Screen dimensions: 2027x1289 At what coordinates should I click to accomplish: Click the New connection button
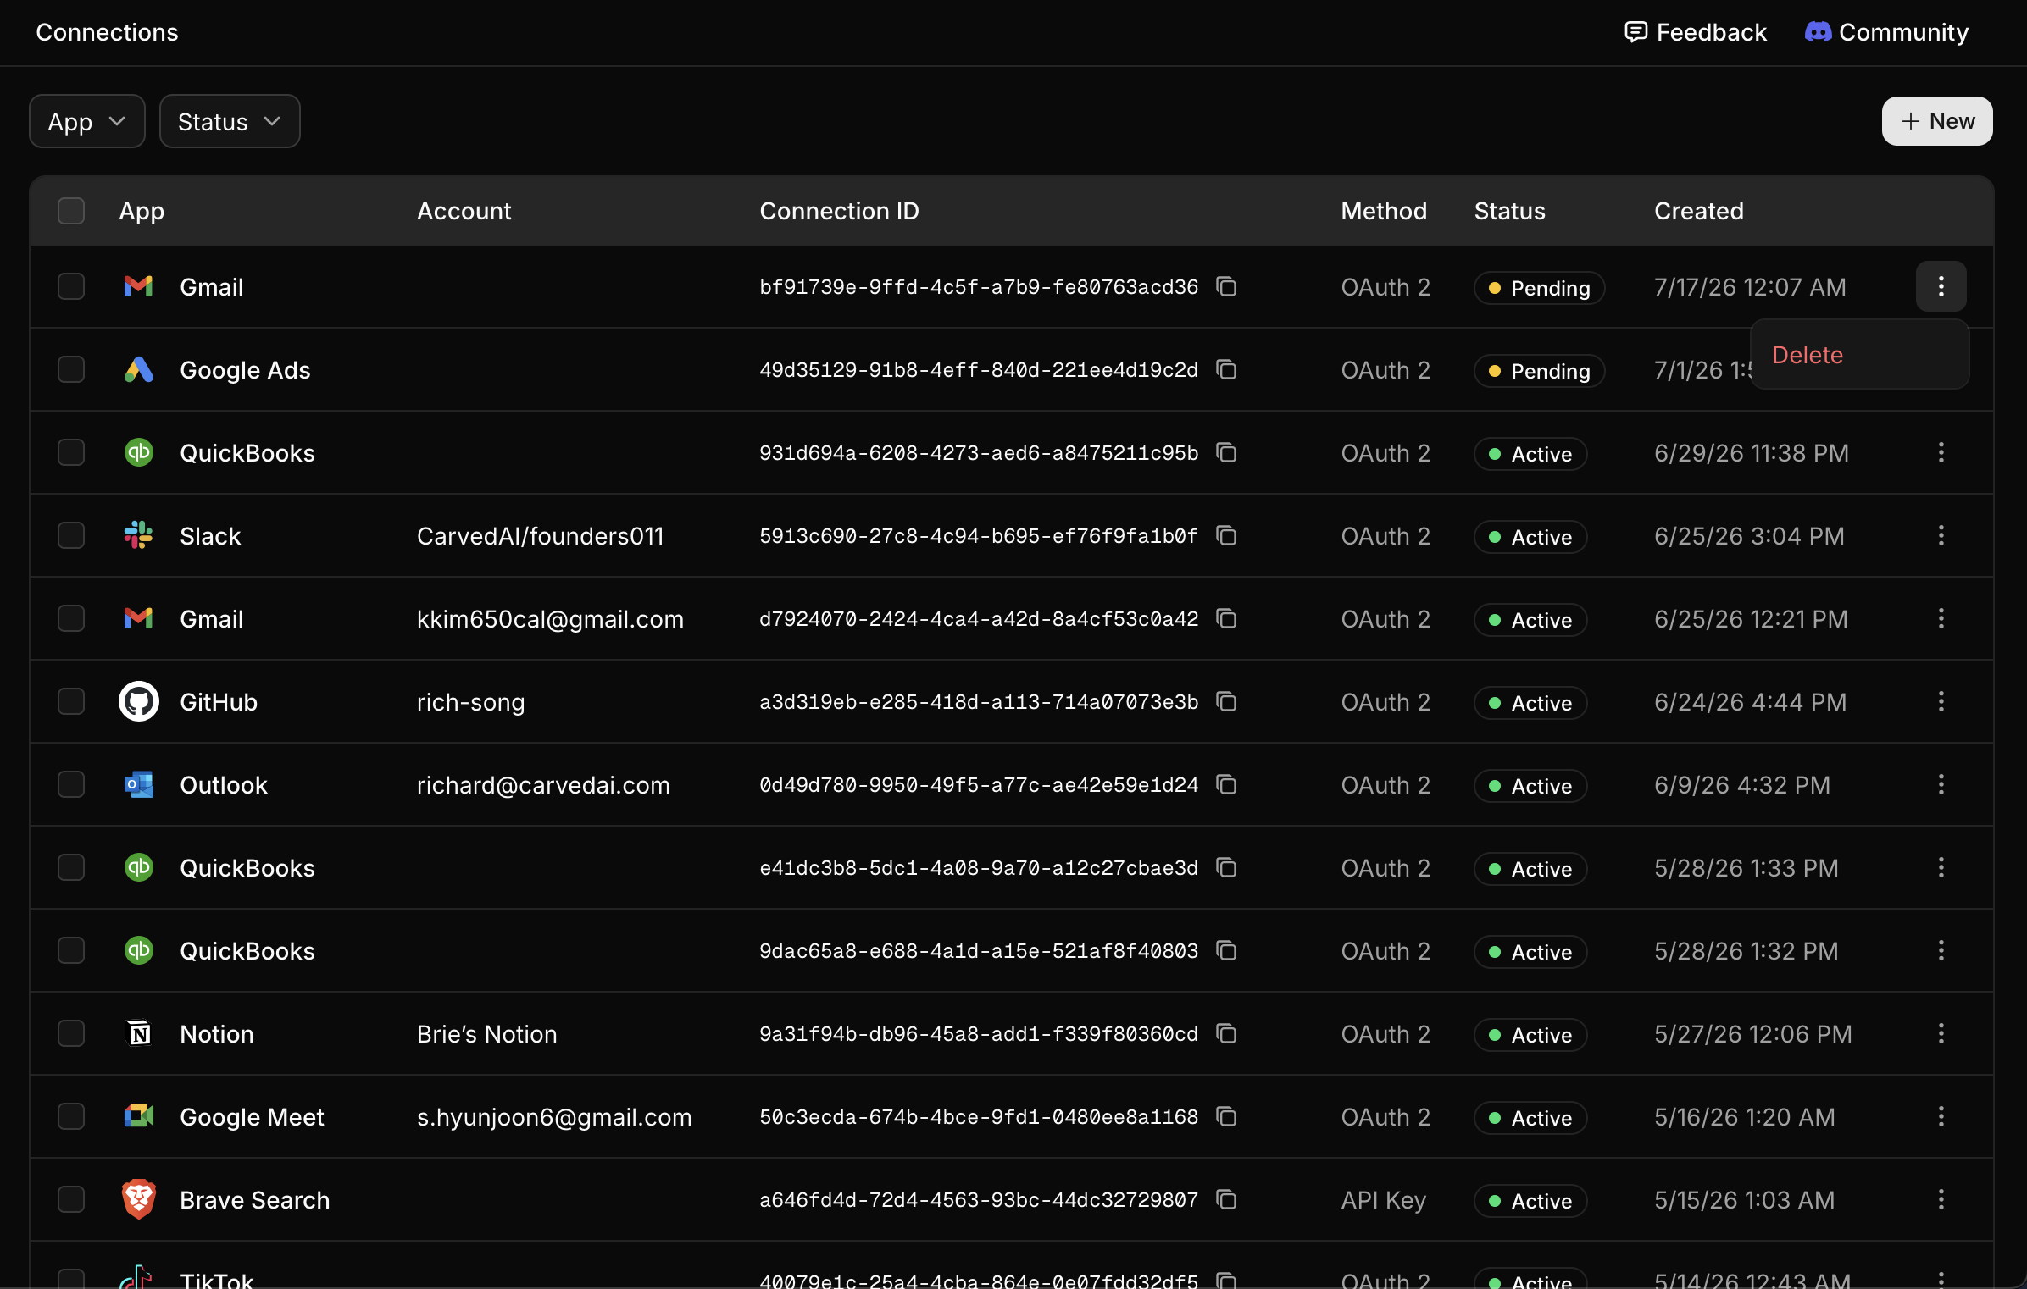pos(1937,121)
